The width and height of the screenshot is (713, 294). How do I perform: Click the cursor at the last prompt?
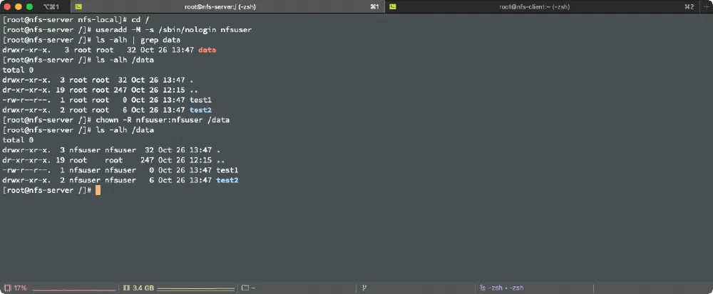coord(98,190)
